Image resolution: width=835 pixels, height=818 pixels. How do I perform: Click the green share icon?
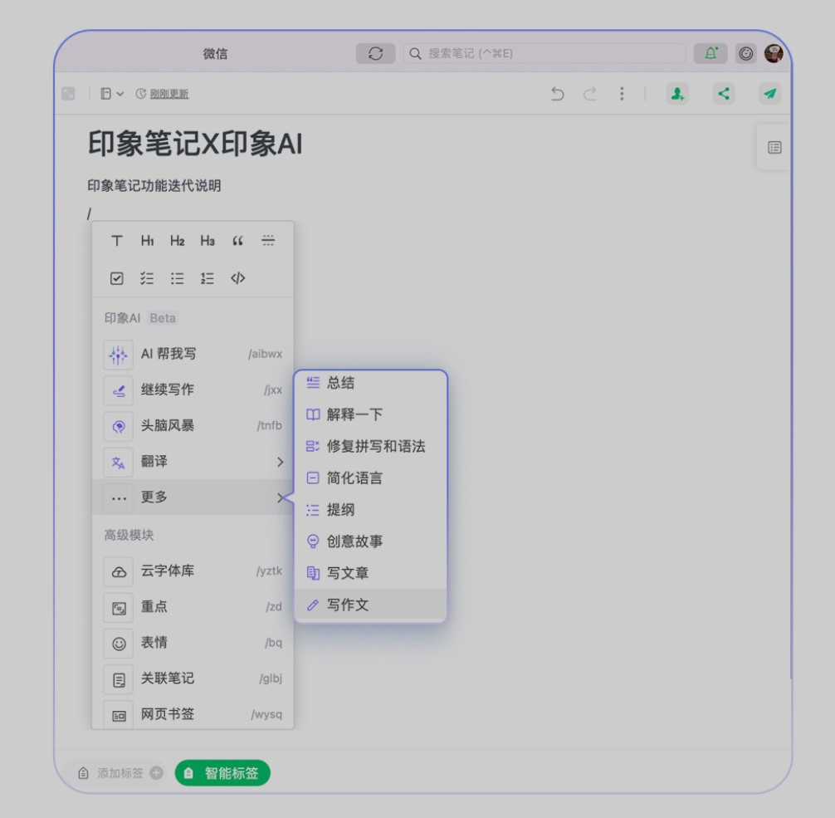pyautogui.click(x=724, y=94)
